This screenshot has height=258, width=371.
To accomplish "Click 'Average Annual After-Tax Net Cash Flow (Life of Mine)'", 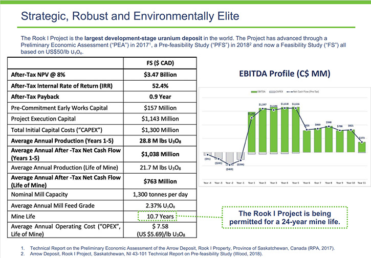I will click(x=66, y=181).
